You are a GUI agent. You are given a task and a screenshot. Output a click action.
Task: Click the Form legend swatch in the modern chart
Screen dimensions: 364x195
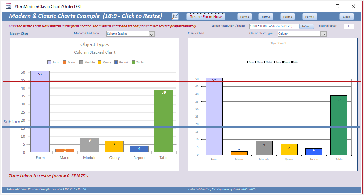click(x=49, y=62)
